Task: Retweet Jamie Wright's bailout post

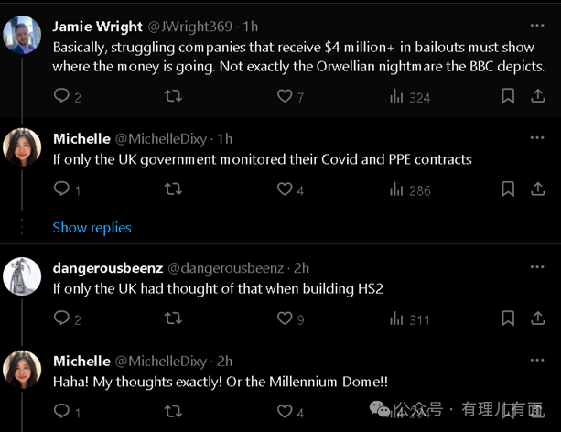Action: click(172, 96)
